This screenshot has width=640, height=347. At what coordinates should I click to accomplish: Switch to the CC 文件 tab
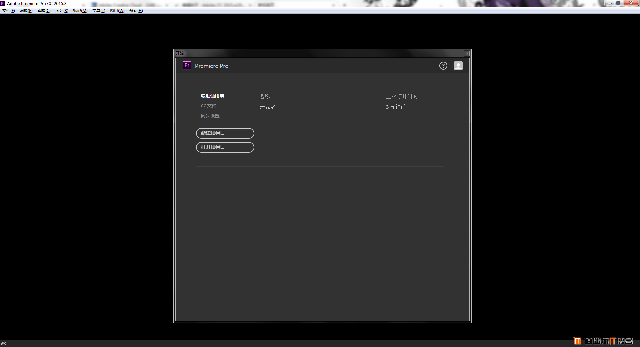[208, 106]
